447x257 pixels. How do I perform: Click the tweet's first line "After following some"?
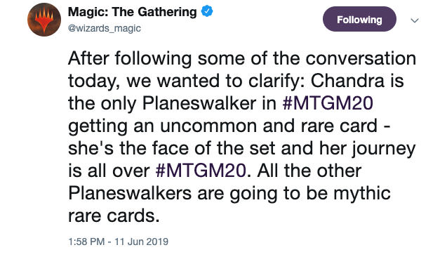(x=156, y=58)
